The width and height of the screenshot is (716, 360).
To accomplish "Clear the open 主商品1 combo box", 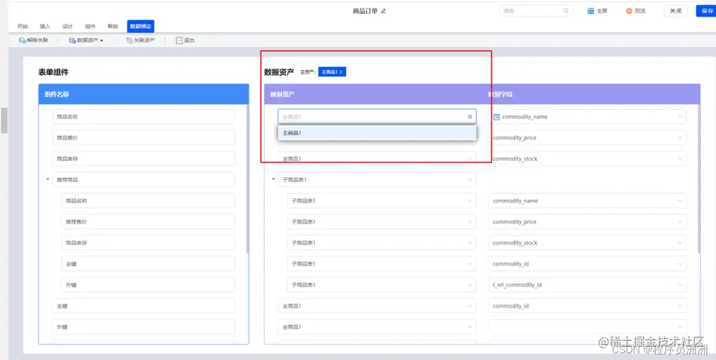I will (469, 116).
